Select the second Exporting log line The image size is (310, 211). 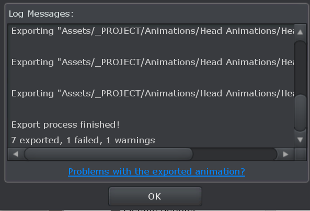[153, 62]
